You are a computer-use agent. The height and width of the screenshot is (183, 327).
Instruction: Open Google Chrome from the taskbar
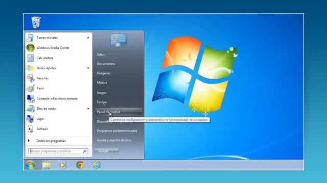[80, 165]
